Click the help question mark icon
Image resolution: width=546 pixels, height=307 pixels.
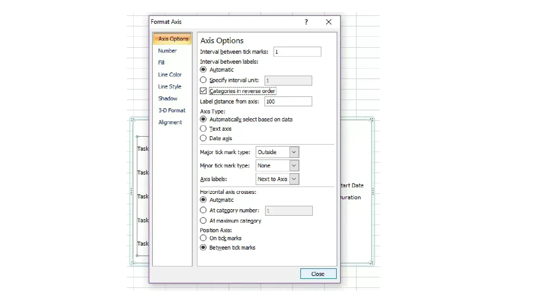tap(306, 22)
